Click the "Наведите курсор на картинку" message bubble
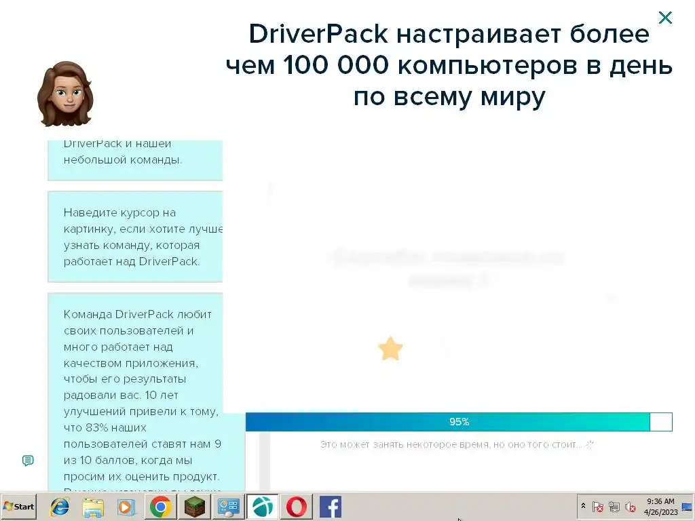Screen dimensions: 695x521 pos(135,237)
